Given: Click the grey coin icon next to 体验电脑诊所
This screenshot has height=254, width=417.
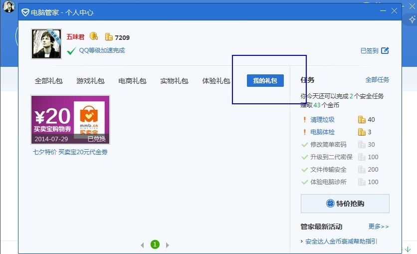Looking at the screenshot, I should click(x=362, y=182).
